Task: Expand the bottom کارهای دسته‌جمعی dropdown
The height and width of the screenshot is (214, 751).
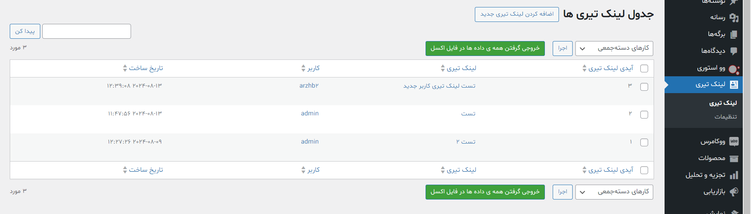Action: [x=614, y=192]
